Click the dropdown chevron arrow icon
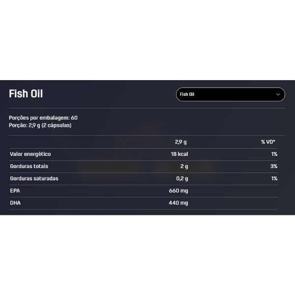The image size is (295, 295). tap(278, 94)
